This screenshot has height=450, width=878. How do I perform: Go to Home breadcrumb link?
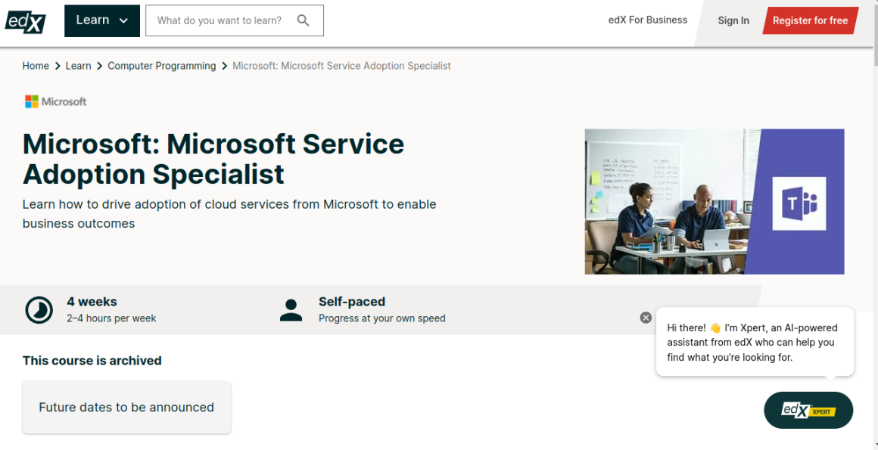[36, 66]
